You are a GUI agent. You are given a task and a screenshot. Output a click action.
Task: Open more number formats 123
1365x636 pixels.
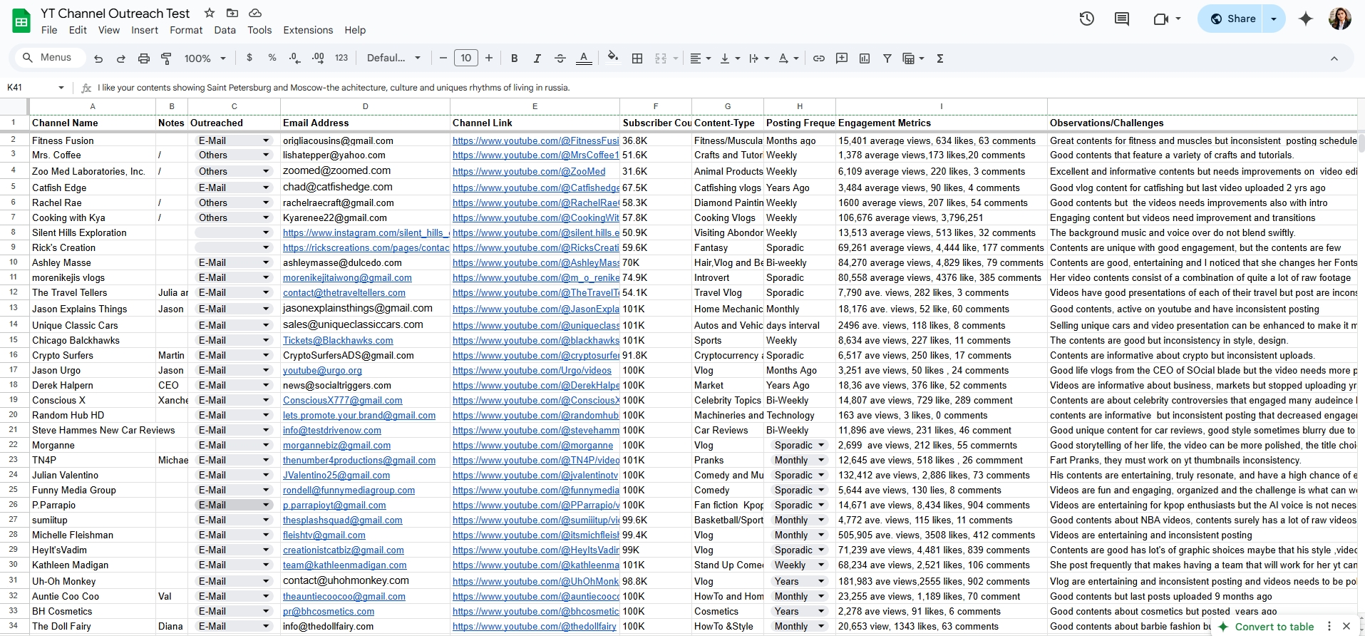(341, 58)
